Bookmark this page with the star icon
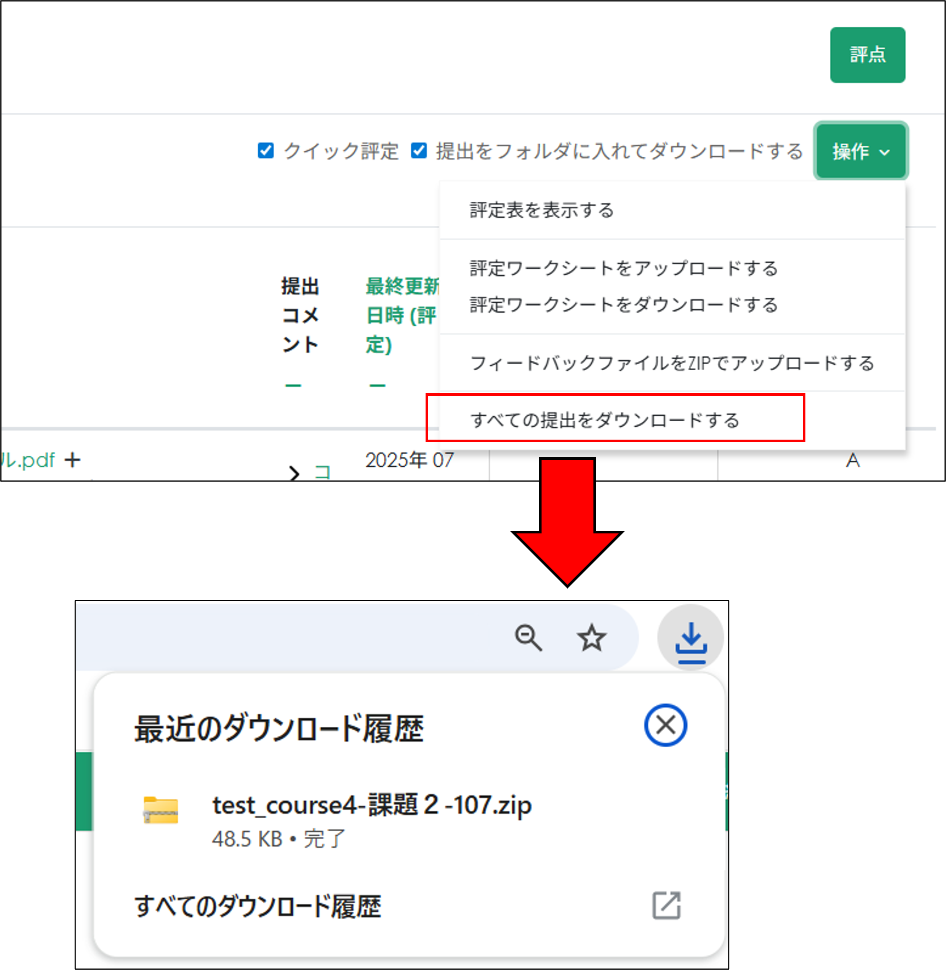The height and width of the screenshot is (970, 946). point(591,639)
